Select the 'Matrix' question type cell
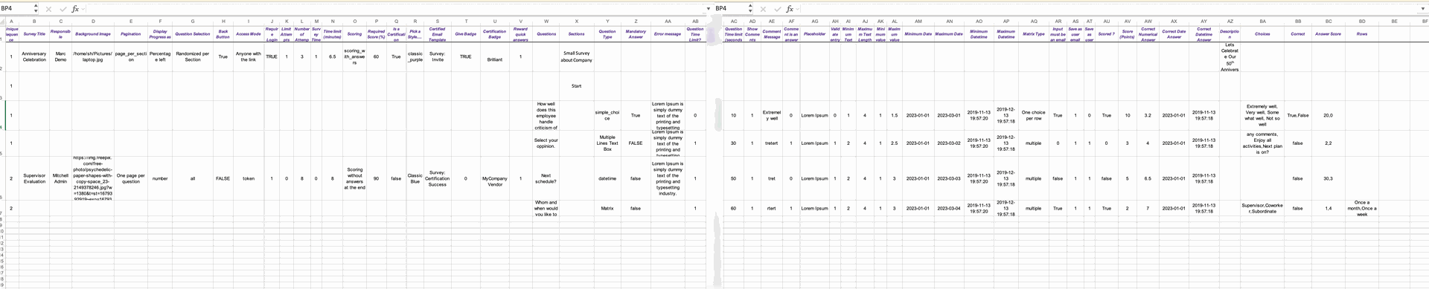This screenshot has width=1429, height=289. click(607, 208)
